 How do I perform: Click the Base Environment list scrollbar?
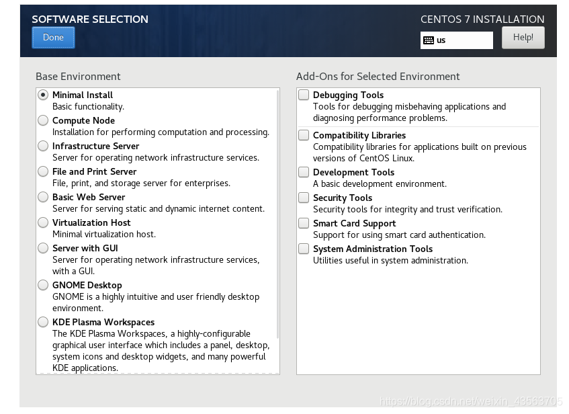coord(277,214)
